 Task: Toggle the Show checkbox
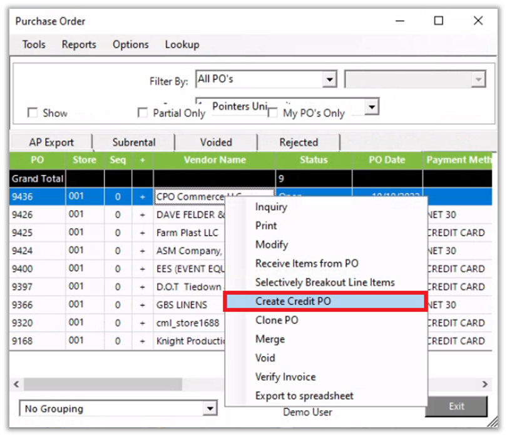[33, 113]
